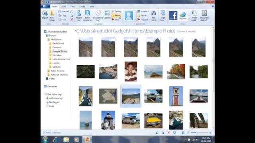This screenshot has height=143, width=255.
Task: Open the Flagged dropdown
Action: pos(143,19)
